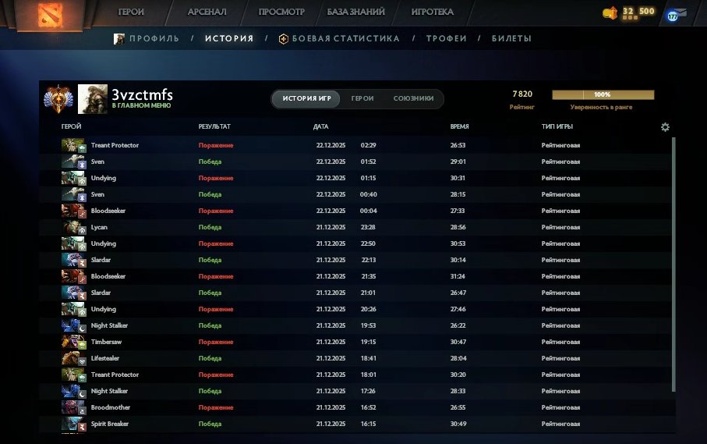The width and height of the screenshot is (707, 444).
Task: Click Lycan hero portrait icon
Action: point(73,227)
